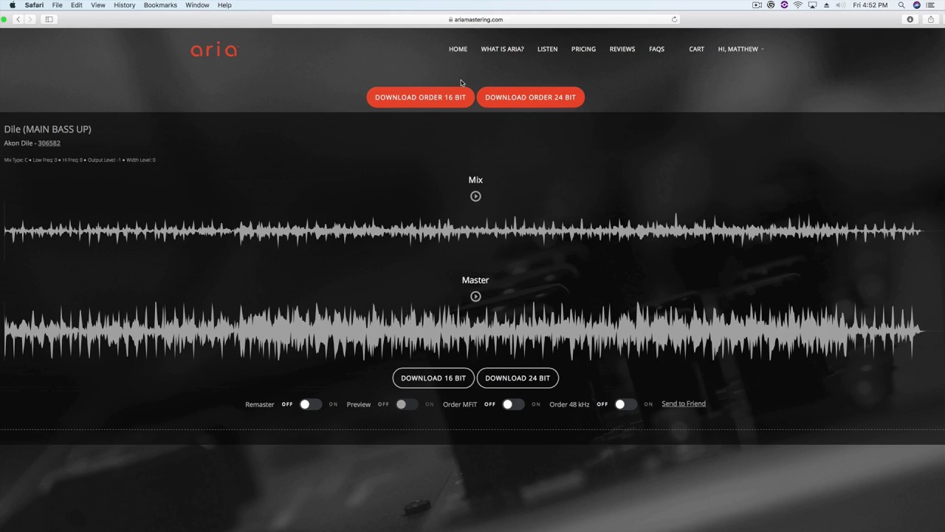This screenshot has width=945, height=532.
Task: Toggle the Order MFIT switch
Action: [x=513, y=404]
